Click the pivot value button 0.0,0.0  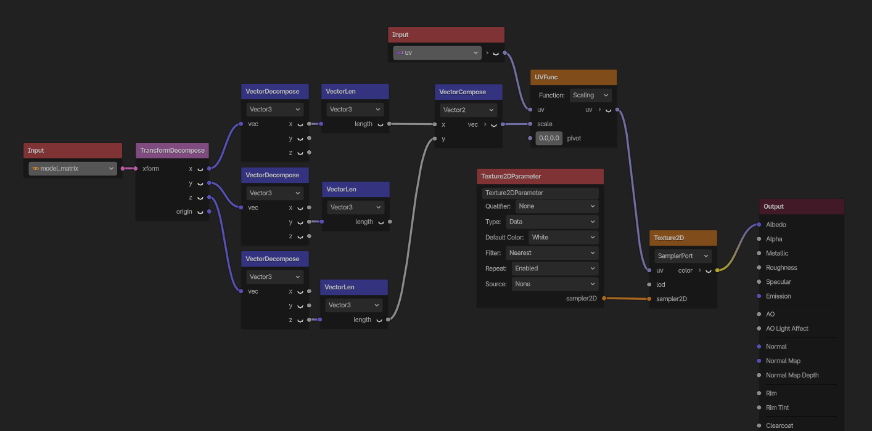click(548, 139)
